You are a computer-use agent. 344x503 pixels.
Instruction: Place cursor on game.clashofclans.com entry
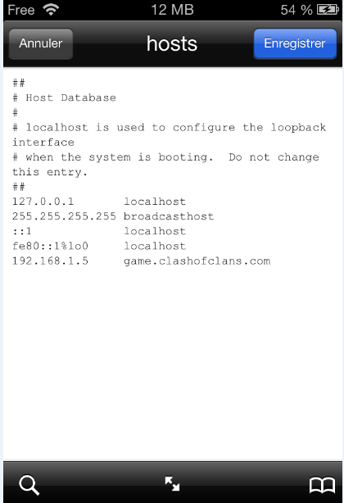coord(197,261)
